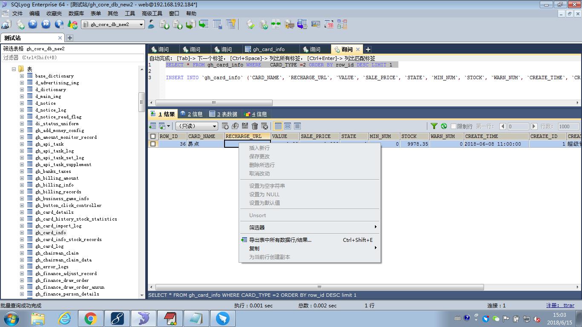Add a new query tab with plus button
This screenshot has width=582, height=327.
pos(368,49)
